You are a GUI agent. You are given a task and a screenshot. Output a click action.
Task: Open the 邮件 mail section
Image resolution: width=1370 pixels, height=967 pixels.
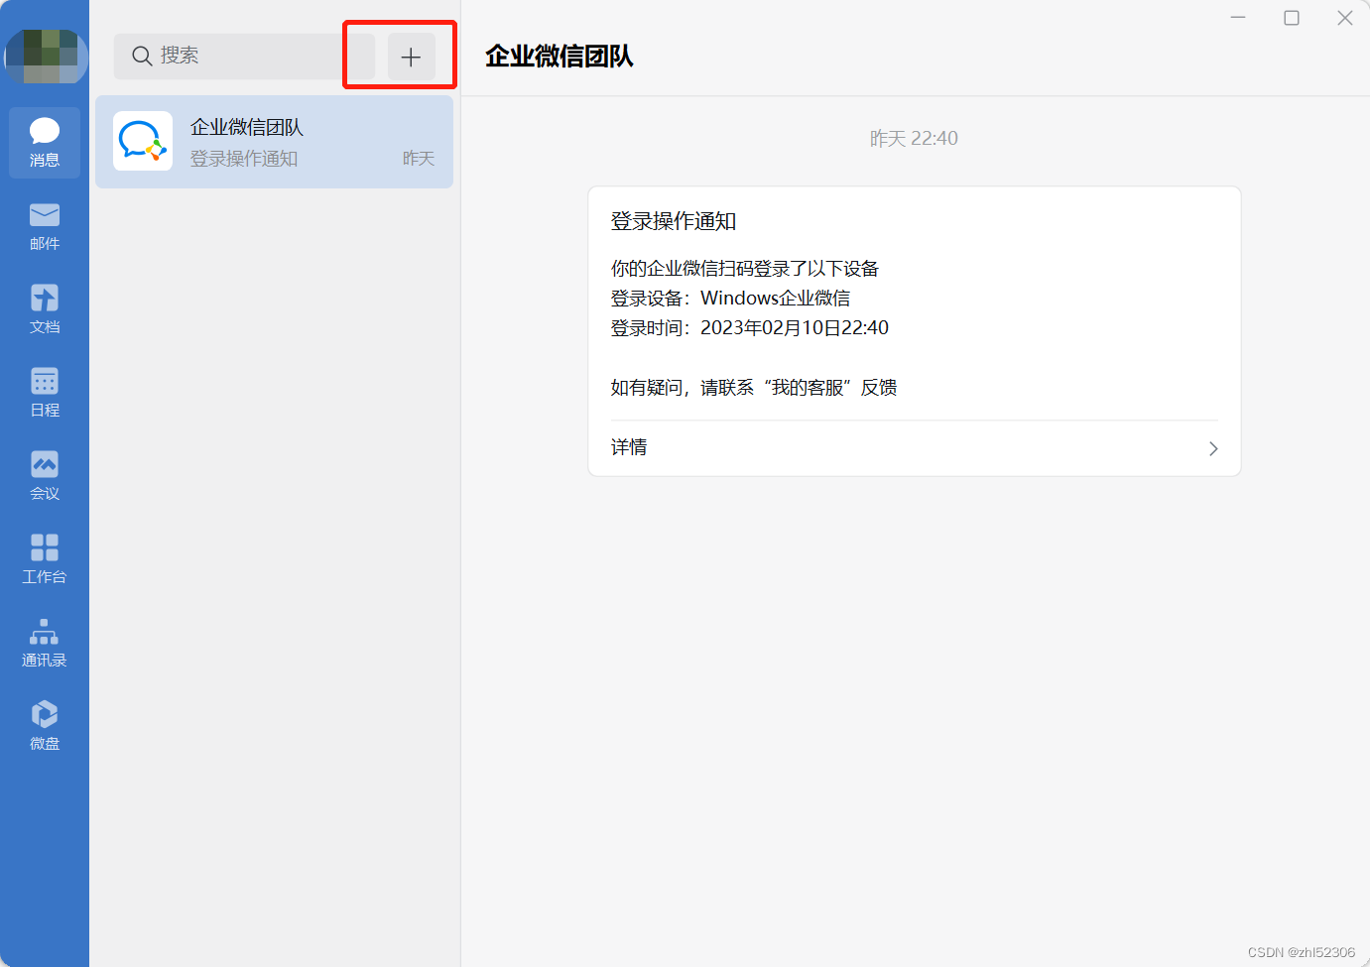45,226
